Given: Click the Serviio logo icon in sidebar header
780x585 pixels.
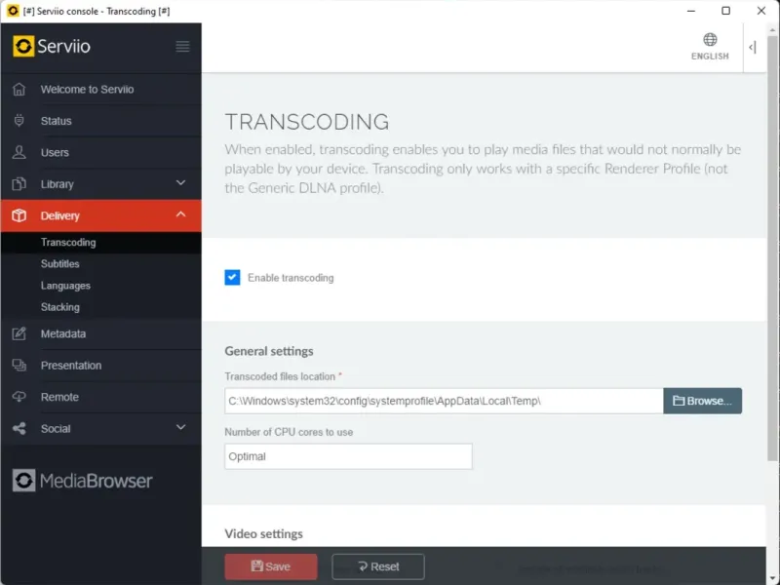Looking at the screenshot, I should tap(23, 46).
